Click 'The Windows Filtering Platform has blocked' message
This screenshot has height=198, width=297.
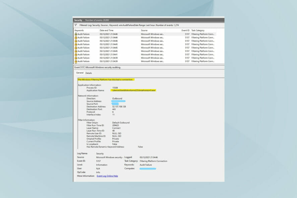pyautogui.click(x=106, y=80)
